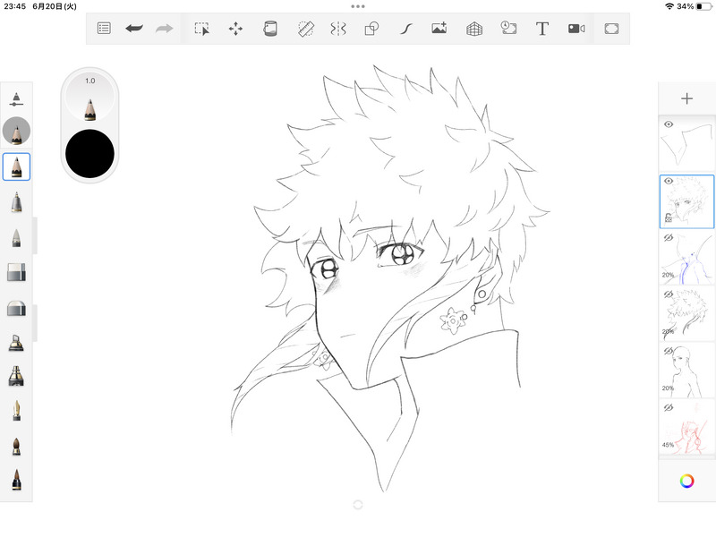
Task: Choose the Selection tool
Action: (202, 29)
